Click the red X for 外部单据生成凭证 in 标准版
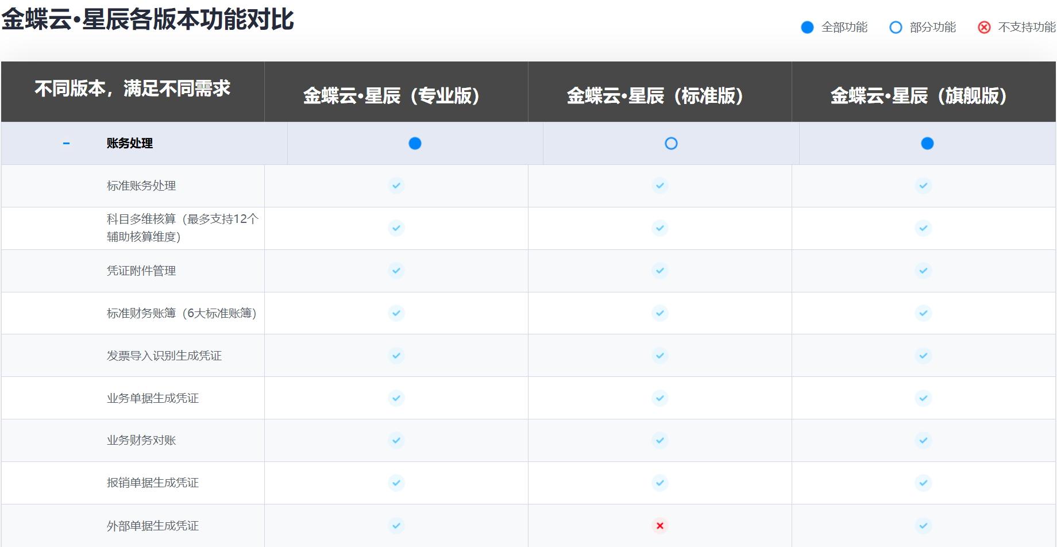 click(660, 526)
